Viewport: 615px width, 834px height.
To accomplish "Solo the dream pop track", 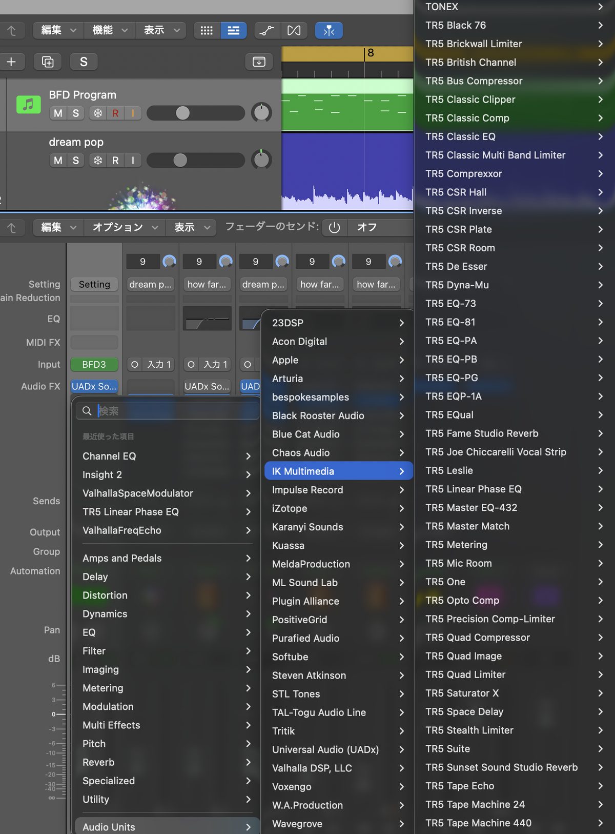I will [76, 161].
